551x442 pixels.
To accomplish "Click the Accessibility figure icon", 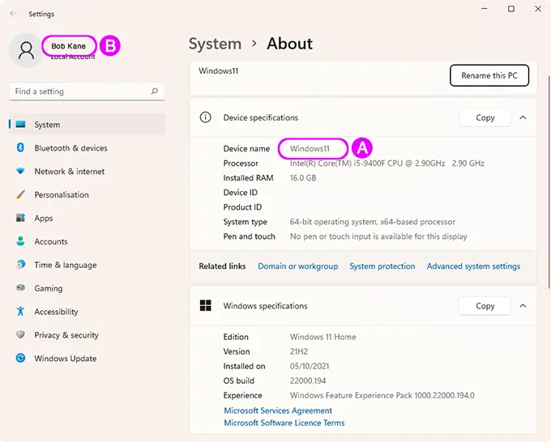I will pos(21,311).
